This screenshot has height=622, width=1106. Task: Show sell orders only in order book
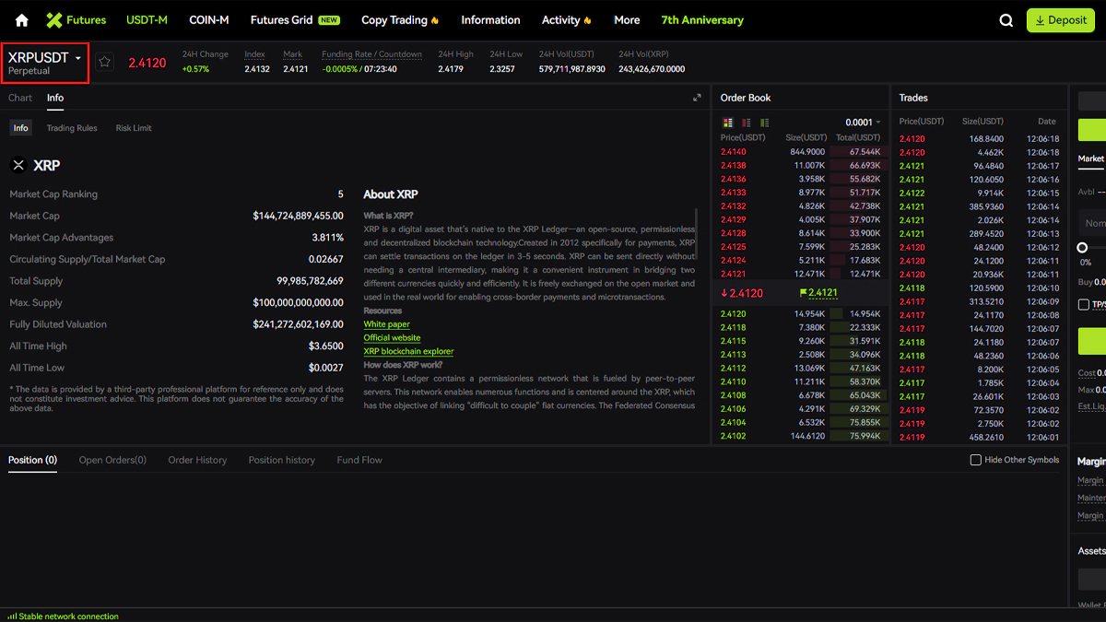(747, 123)
